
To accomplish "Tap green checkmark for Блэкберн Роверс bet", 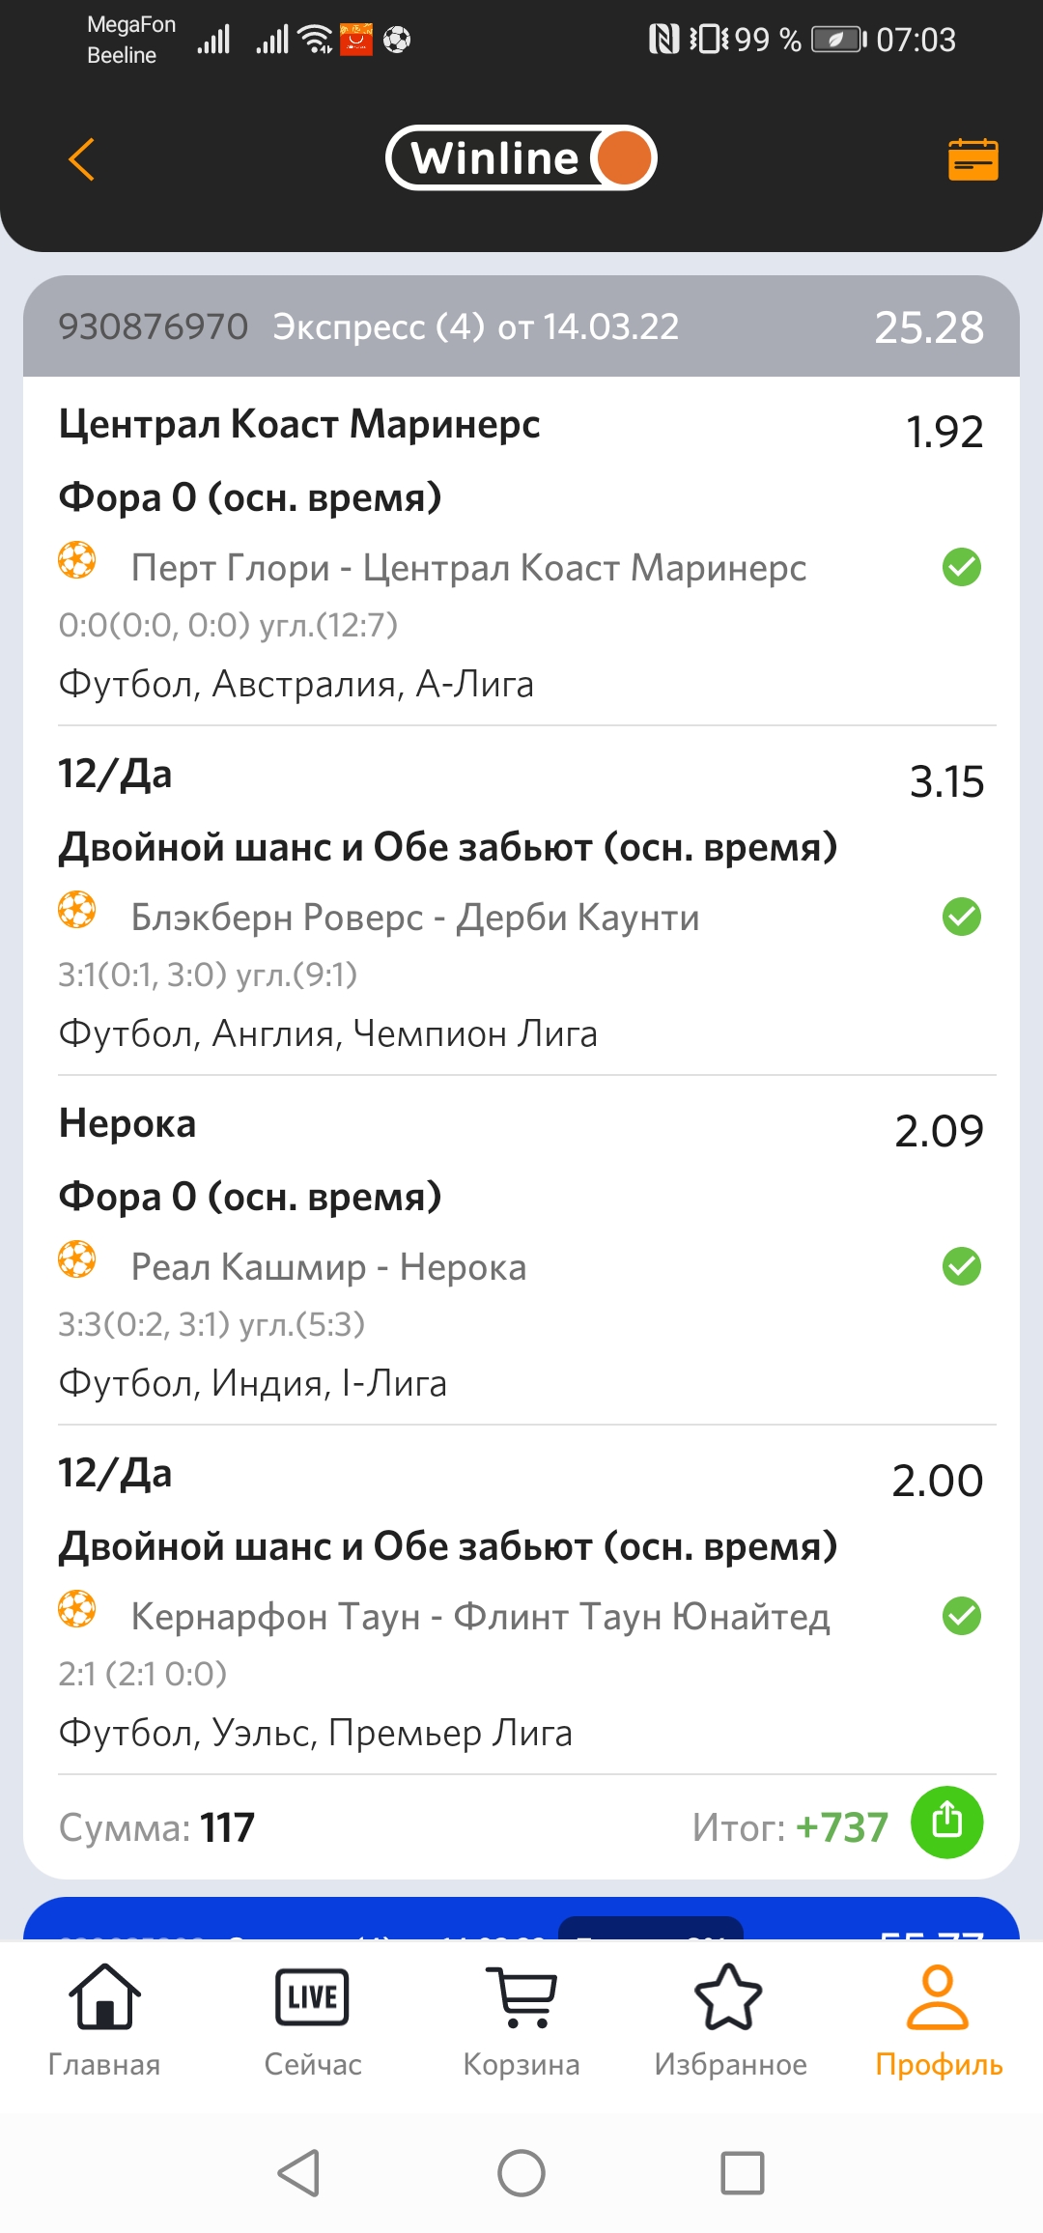I will [x=961, y=917].
